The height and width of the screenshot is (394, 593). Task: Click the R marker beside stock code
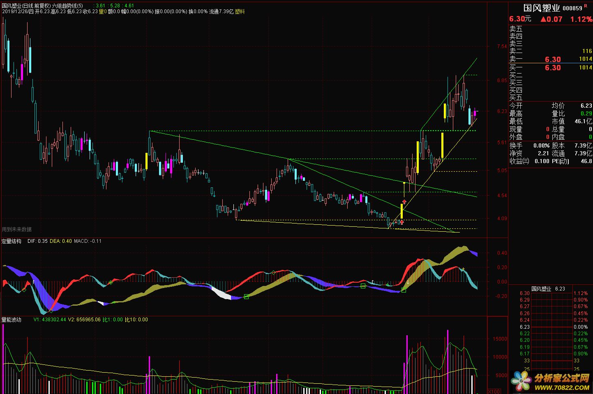(586, 7)
